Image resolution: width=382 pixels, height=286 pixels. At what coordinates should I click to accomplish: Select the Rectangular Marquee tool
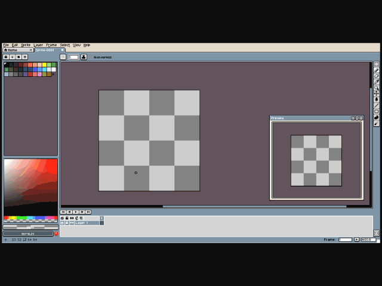pos(377,64)
